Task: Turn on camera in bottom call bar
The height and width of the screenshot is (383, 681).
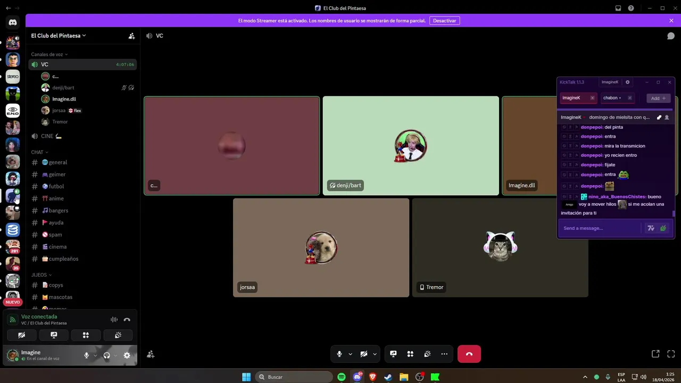Action: pyautogui.click(x=364, y=354)
